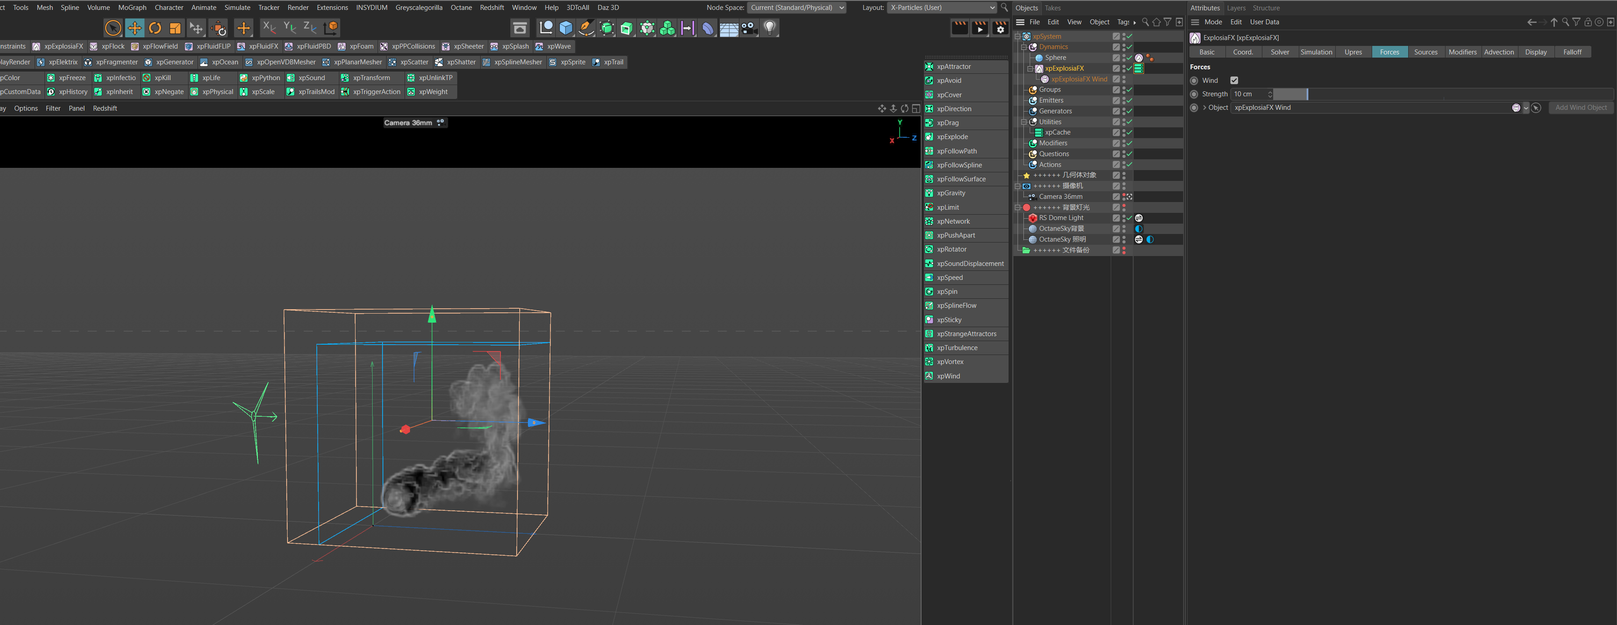
Task: Collapse the Dynamics tree node
Action: click(x=1024, y=47)
